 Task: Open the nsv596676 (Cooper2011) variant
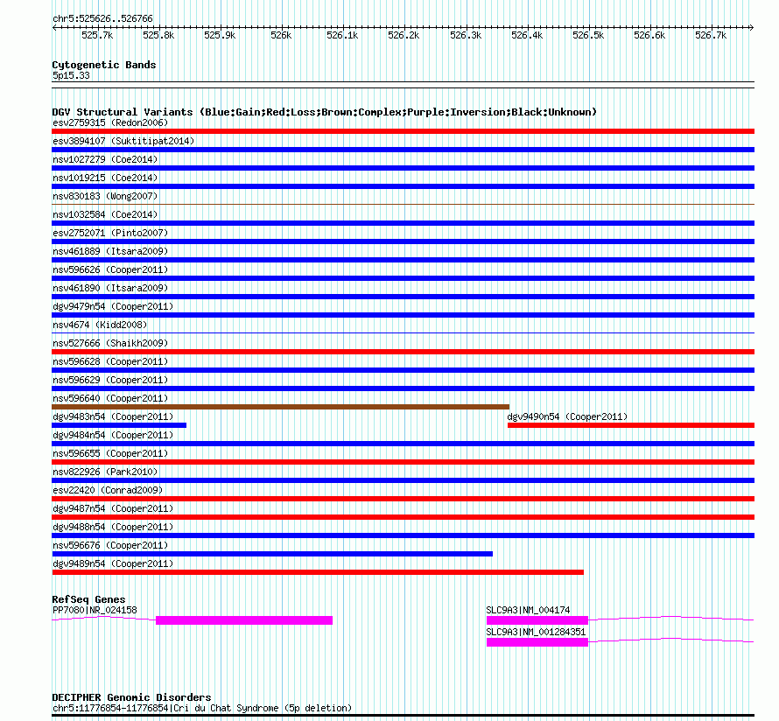point(110,545)
